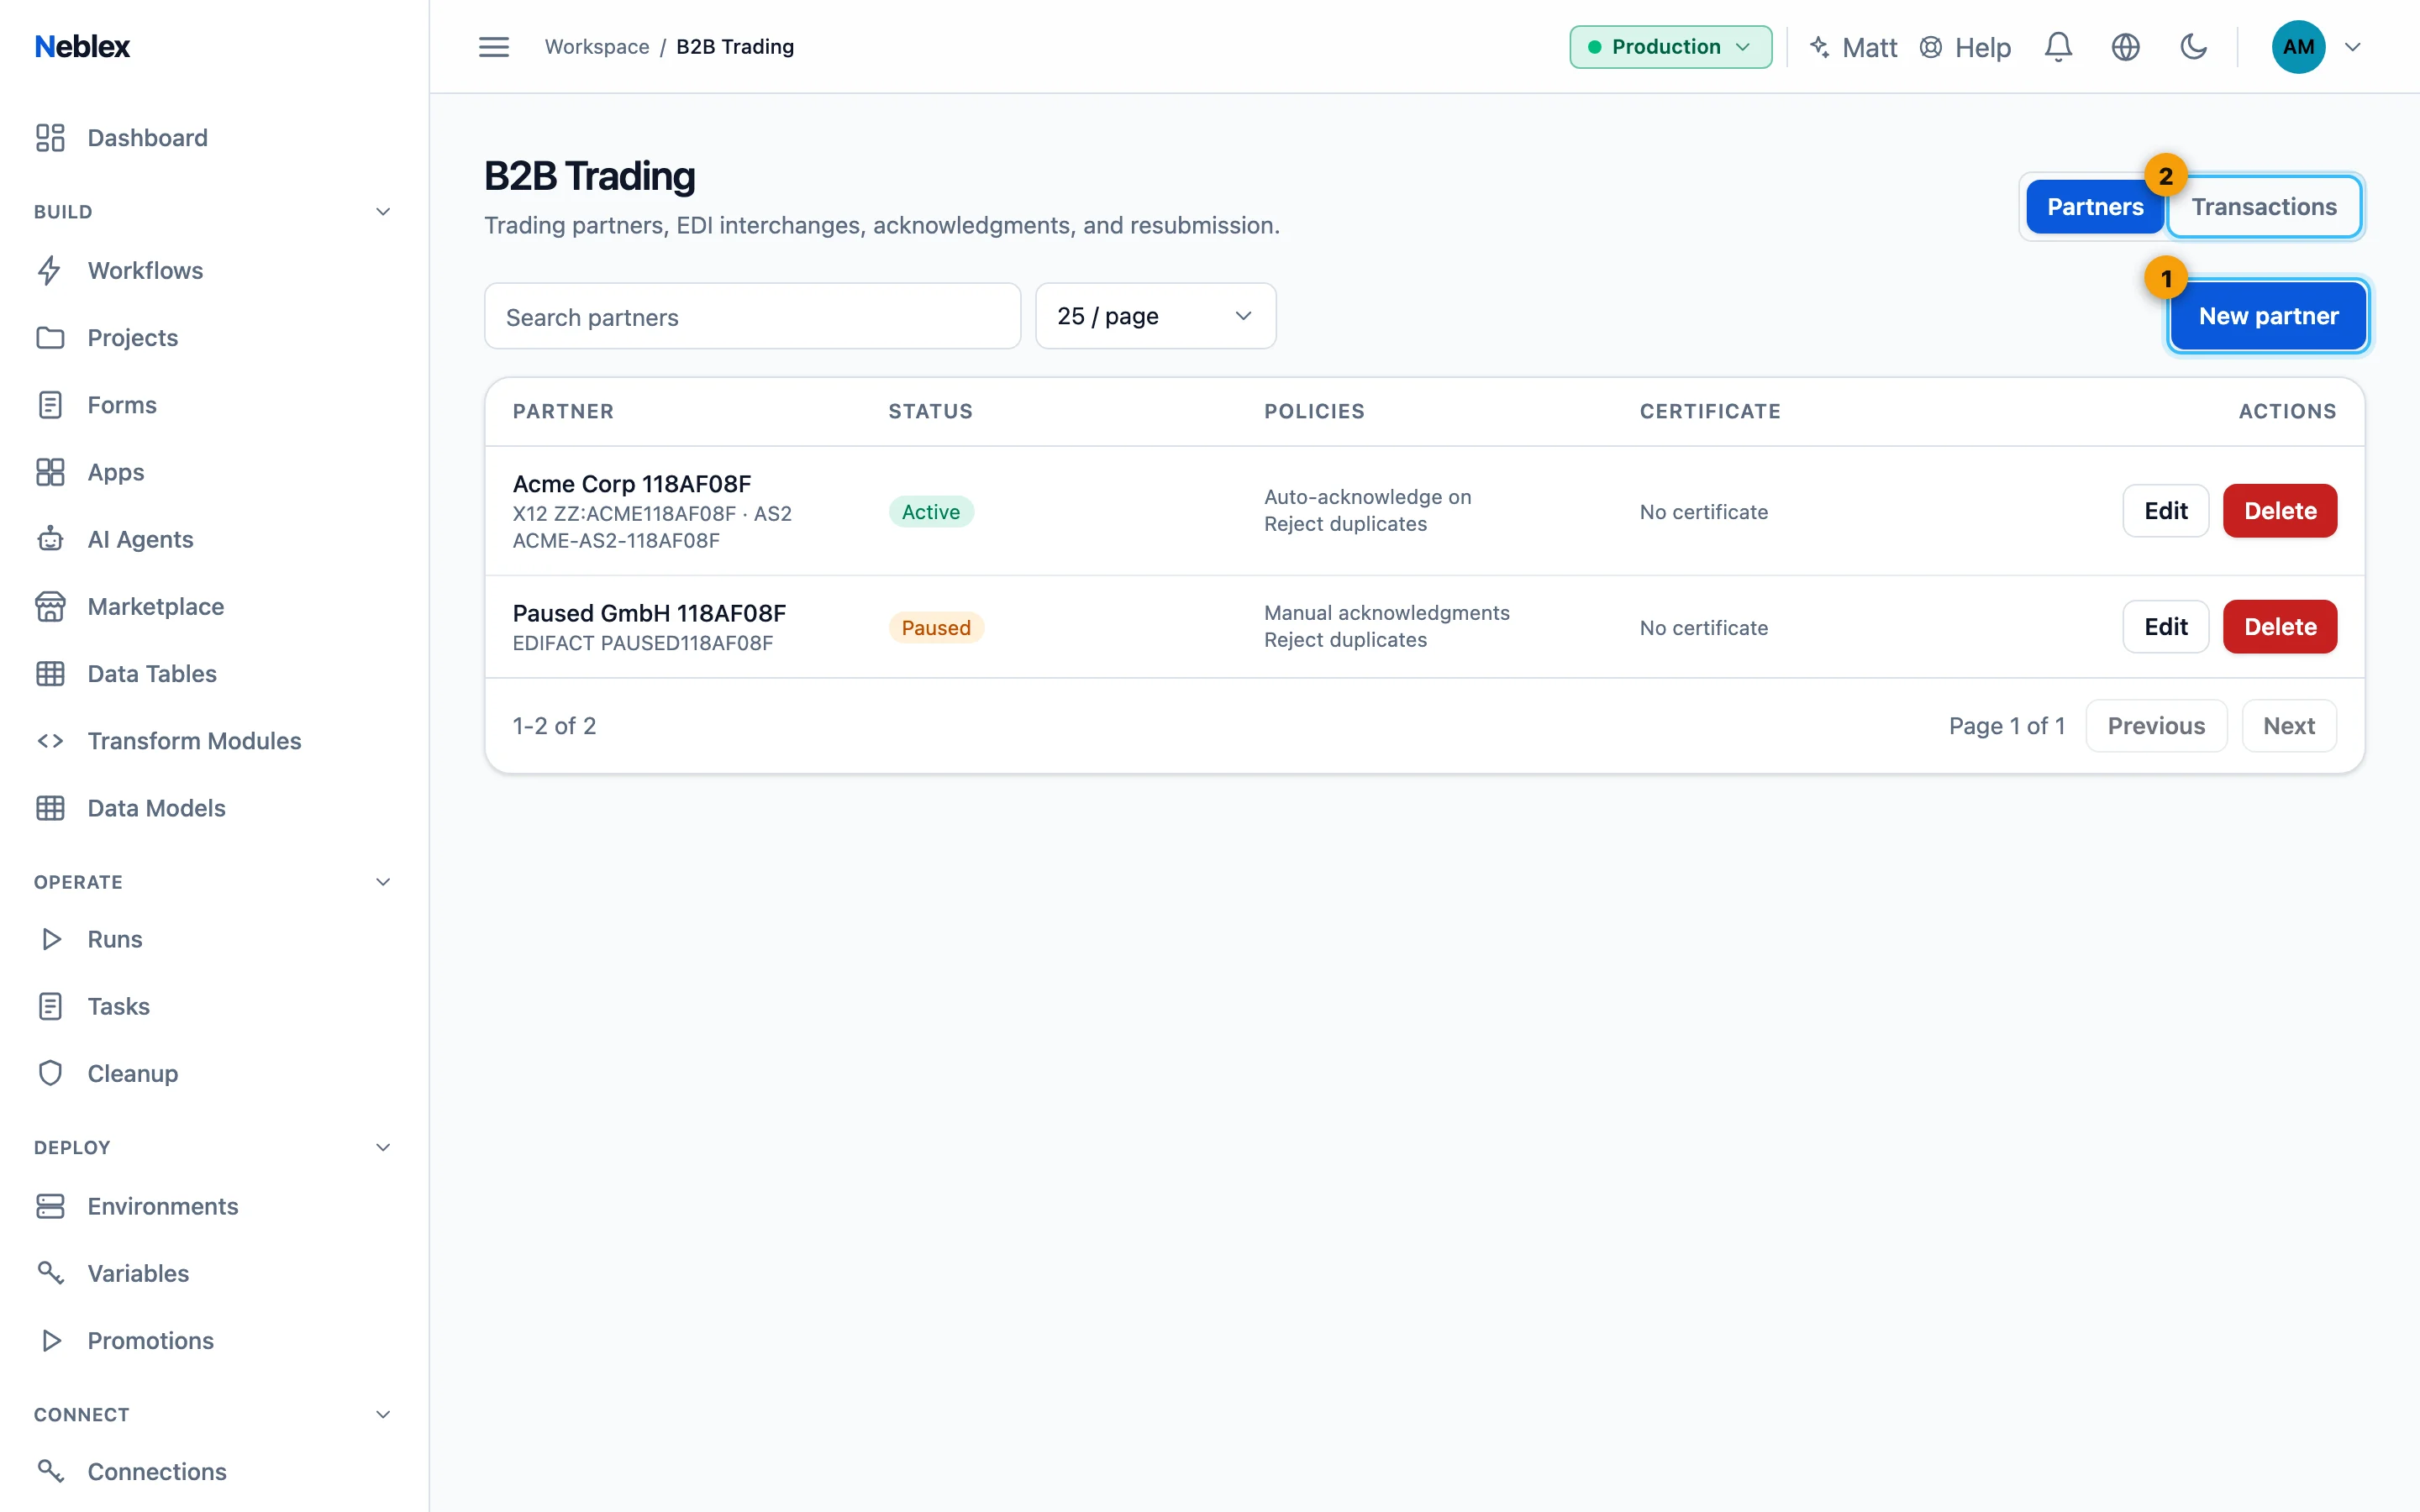The width and height of the screenshot is (2420, 1512).
Task: Click the Data Tables icon
Action: point(50,673)
